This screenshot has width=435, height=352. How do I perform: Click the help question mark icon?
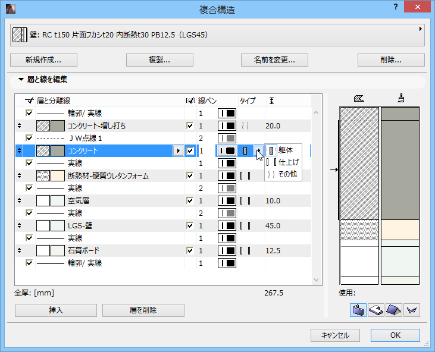click(396, 7)
